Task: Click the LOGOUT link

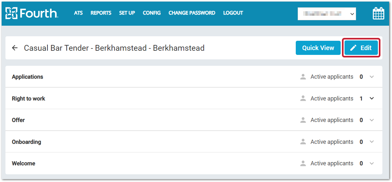Action: click(x=233, y=13)
